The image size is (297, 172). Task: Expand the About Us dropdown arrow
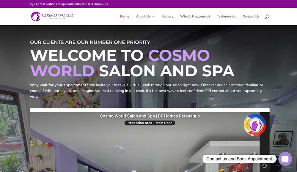[x=154, y=17]
